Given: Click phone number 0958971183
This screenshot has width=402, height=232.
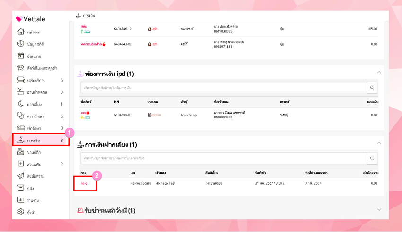Looking at the screenshot, I should (223, 47).
